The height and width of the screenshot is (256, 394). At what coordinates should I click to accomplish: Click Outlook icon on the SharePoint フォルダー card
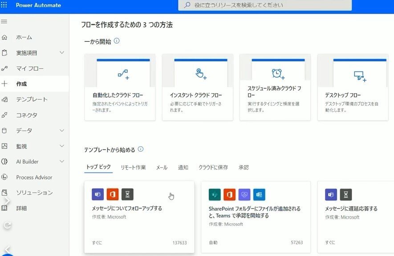pyautogui.click(x=259, y=195)
